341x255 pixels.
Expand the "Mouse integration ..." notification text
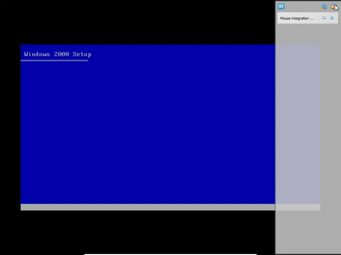(297, 19)
